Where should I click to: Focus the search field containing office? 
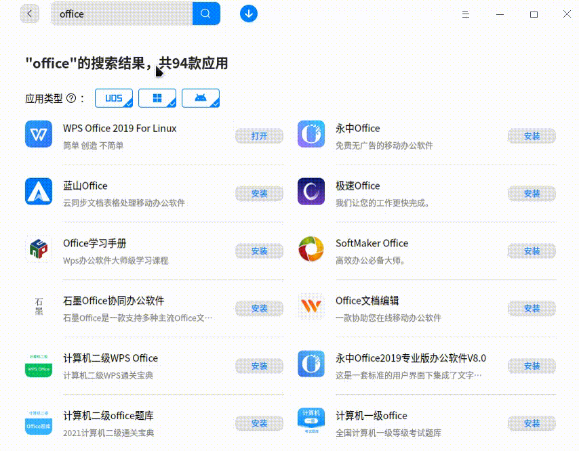(x=122, y=14)
